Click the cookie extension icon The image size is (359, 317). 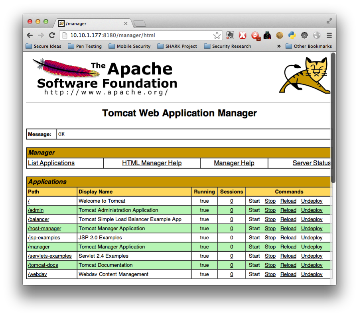[x=280, y=35]
